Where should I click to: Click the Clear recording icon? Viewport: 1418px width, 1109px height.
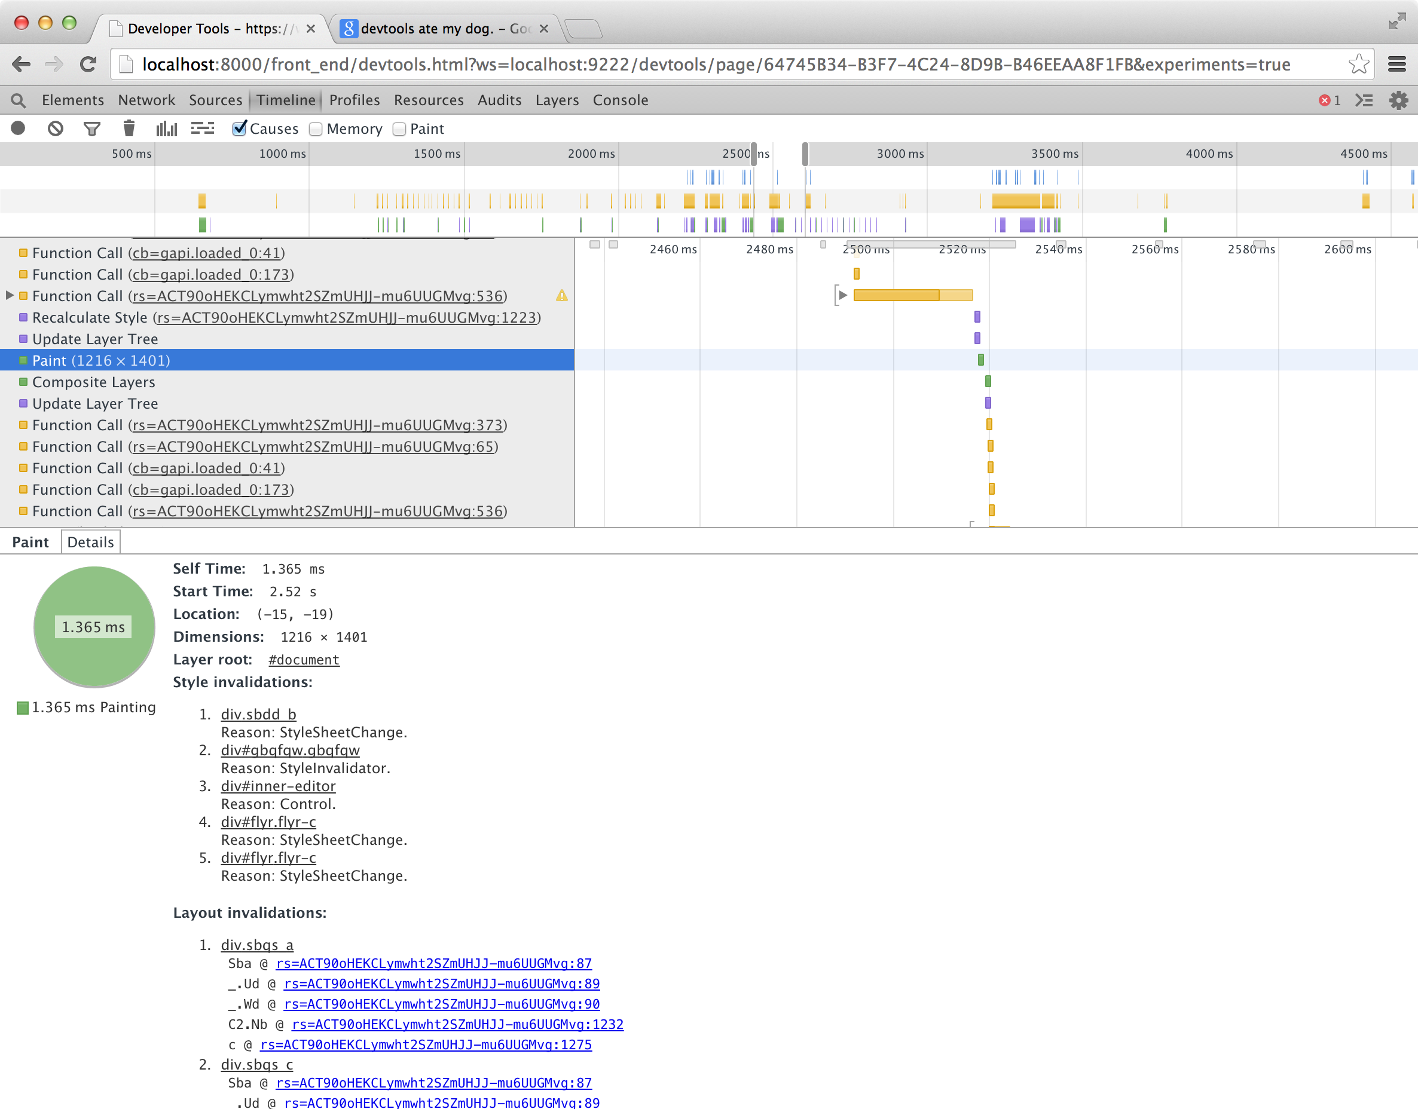click(55, 128)
